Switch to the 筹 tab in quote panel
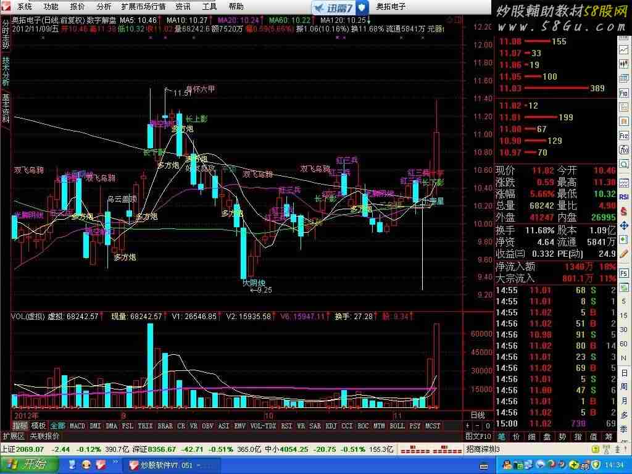632x474 pixels. click(x=609, y=436)
